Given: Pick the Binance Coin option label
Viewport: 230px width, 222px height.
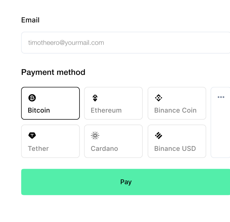Looking at the screenshot, I should 175,110.
